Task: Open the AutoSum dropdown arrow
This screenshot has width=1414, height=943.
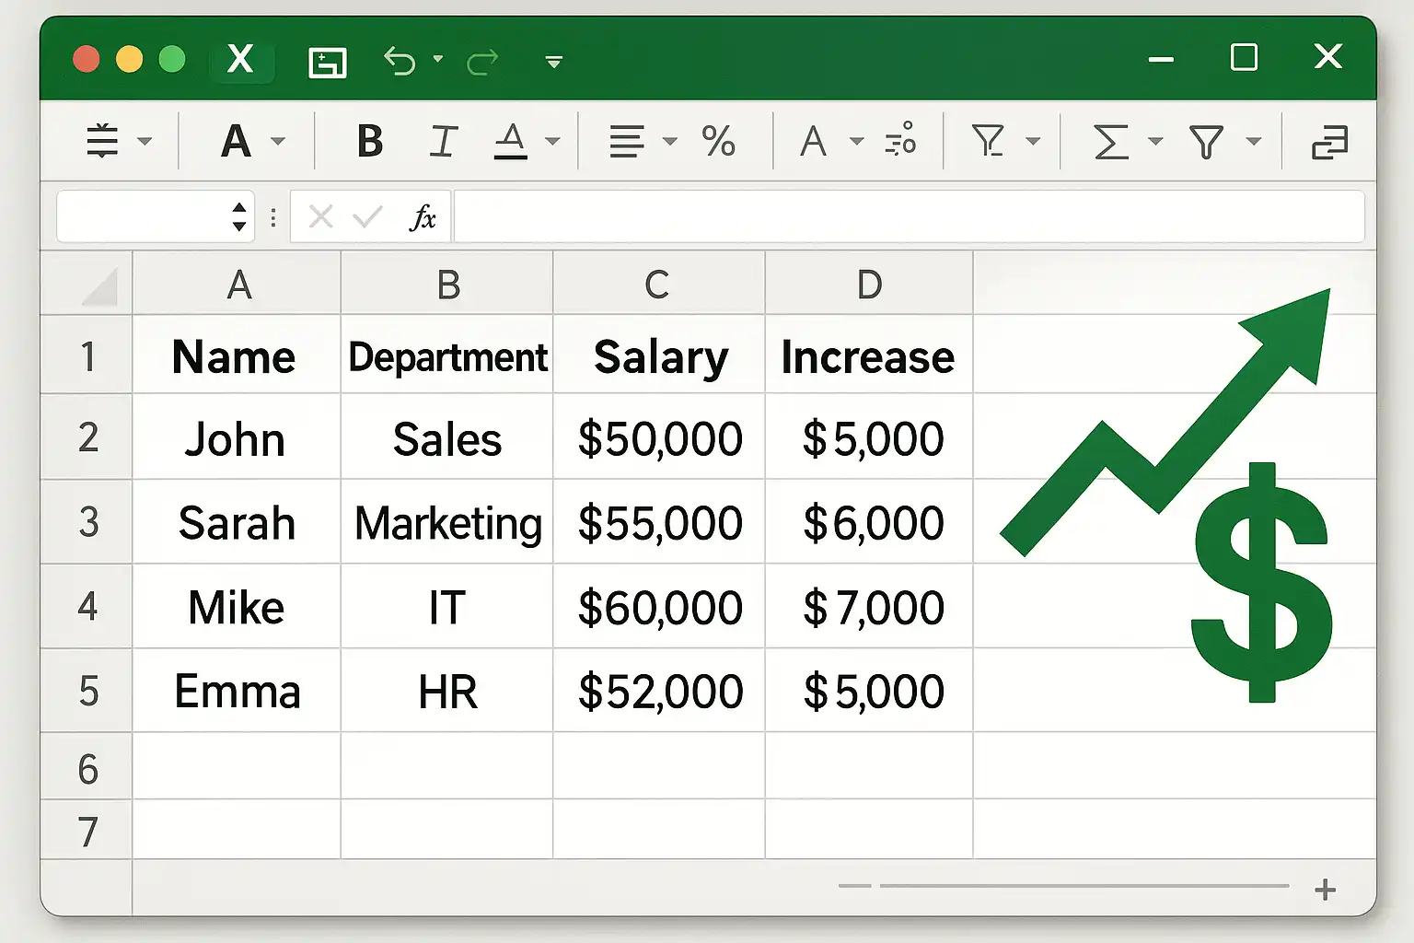Action: [1155, 141]
